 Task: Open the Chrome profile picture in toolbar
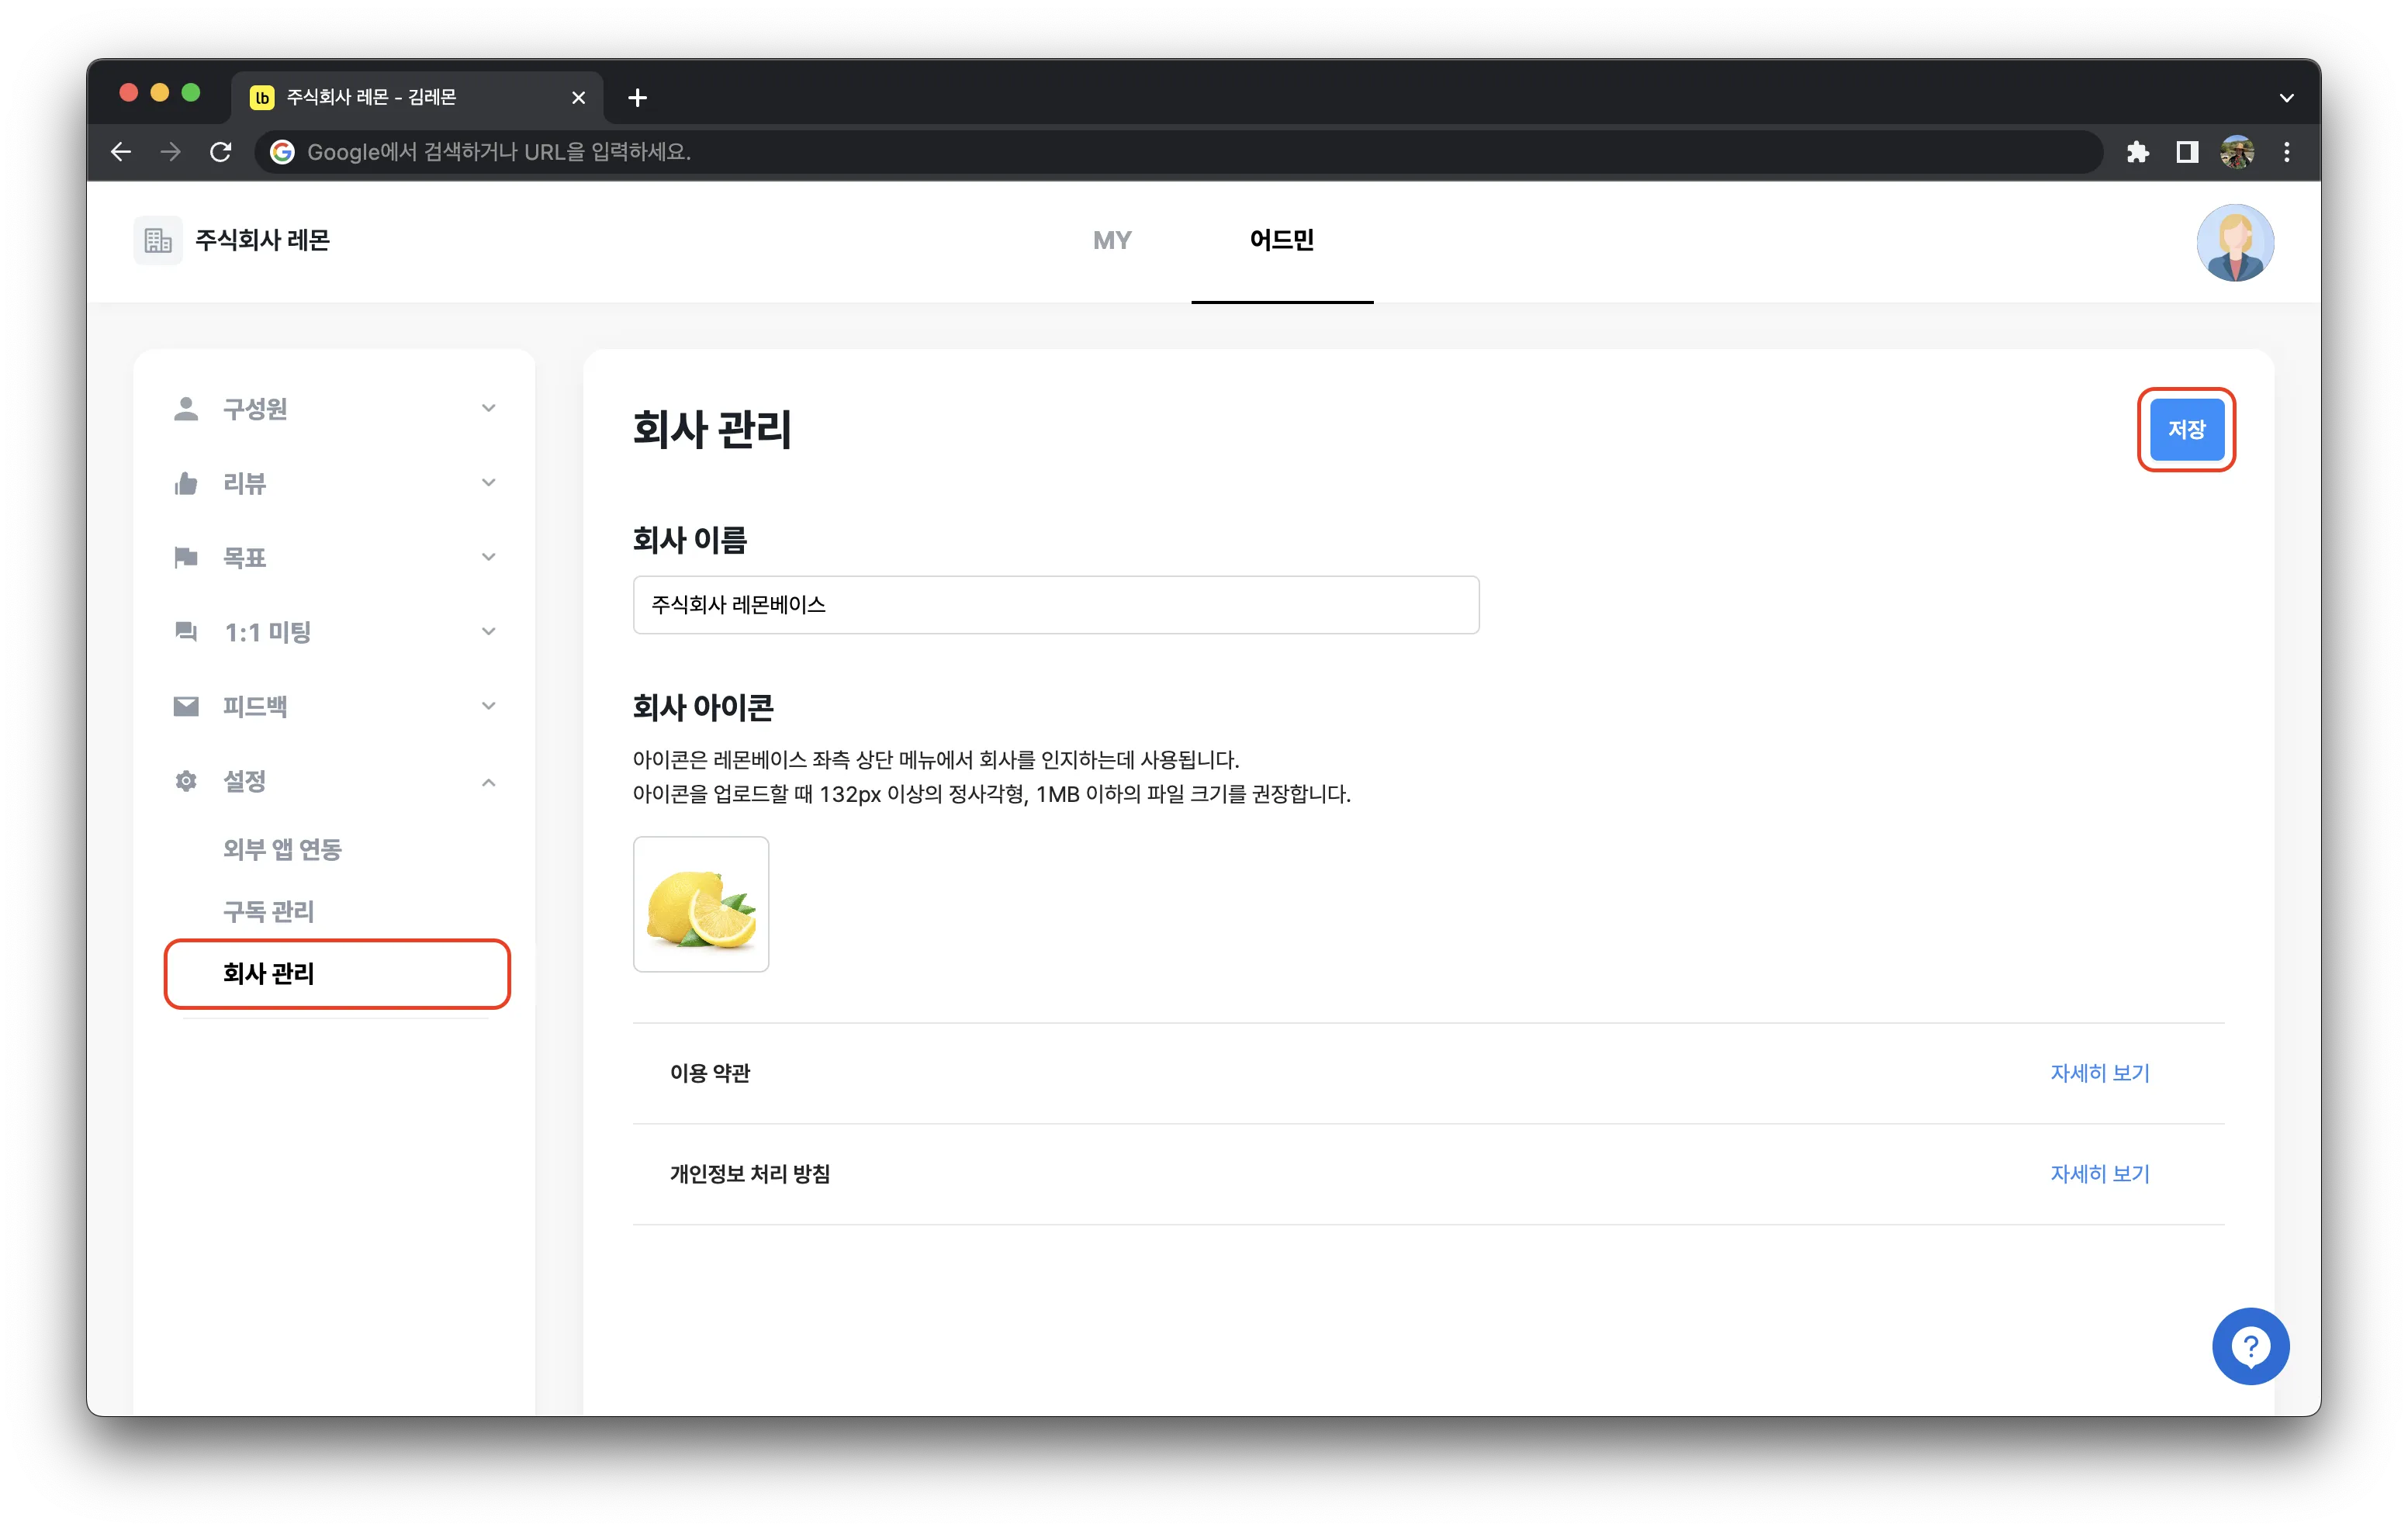pyautogui.click(x=2237, y=152)
